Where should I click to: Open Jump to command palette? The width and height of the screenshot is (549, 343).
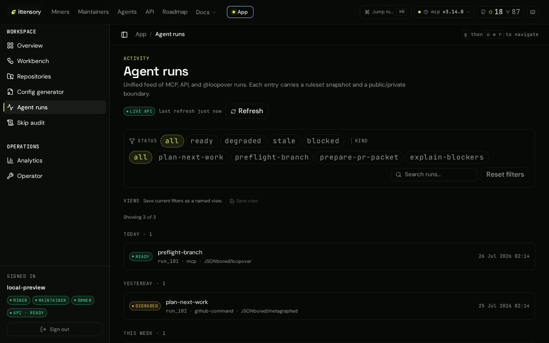coord(385,12)
